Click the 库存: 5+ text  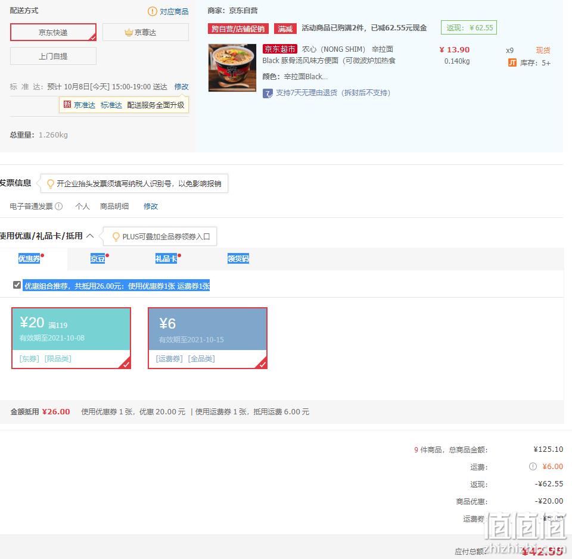[x=535, y=63]
